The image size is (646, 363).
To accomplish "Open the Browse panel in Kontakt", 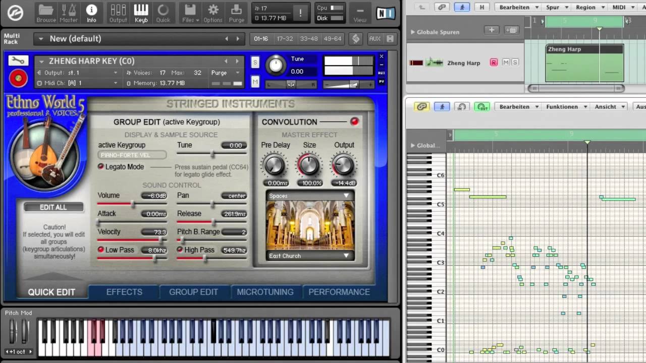I will click(x=46, y=13).
